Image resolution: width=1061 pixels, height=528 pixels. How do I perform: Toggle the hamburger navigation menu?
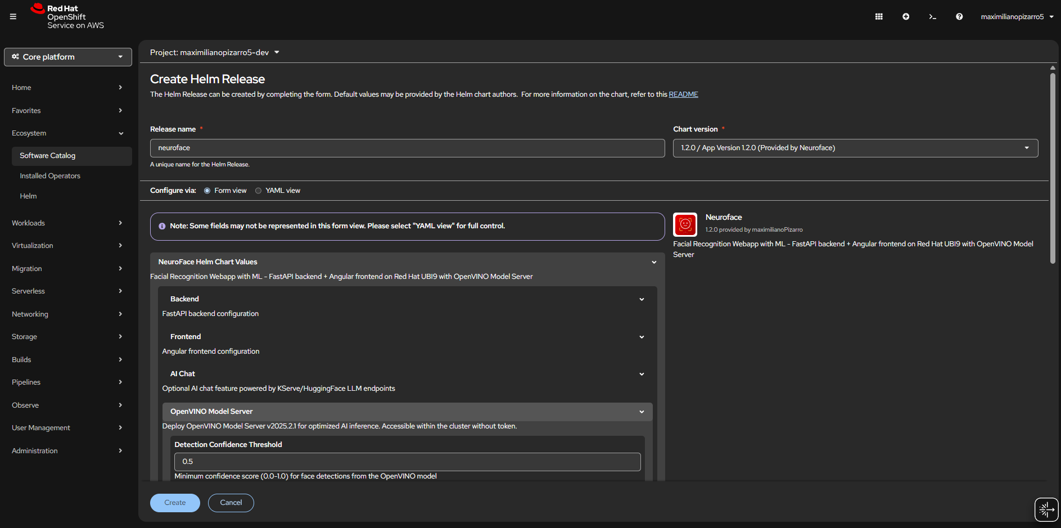[x=13, y=17]
